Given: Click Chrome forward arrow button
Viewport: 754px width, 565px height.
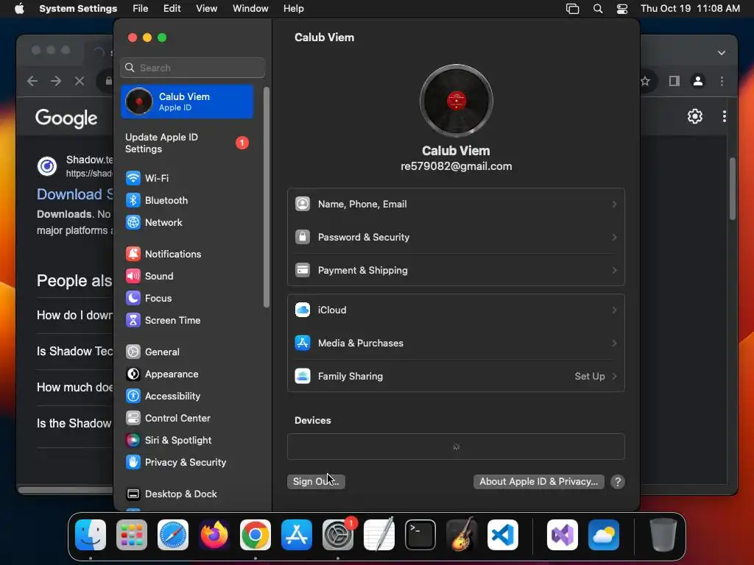Looking at the screenshot, I should click(56, 81).
